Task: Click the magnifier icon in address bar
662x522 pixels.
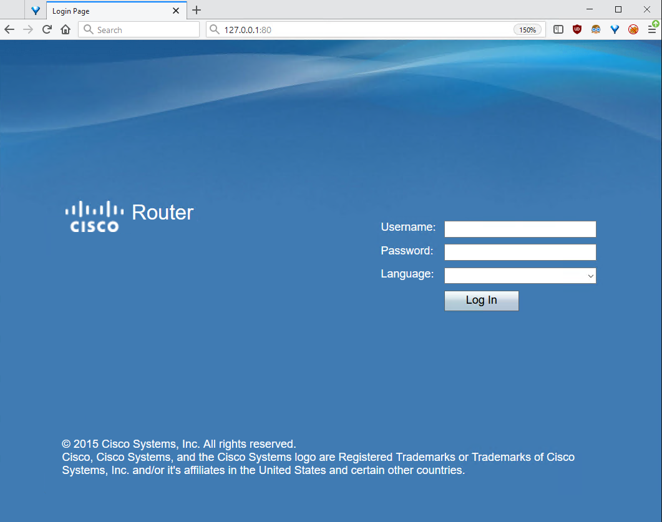Action: click(215, 29)
